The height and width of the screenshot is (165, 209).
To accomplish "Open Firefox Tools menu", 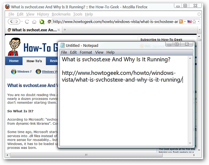I will (x=78, y=14).
